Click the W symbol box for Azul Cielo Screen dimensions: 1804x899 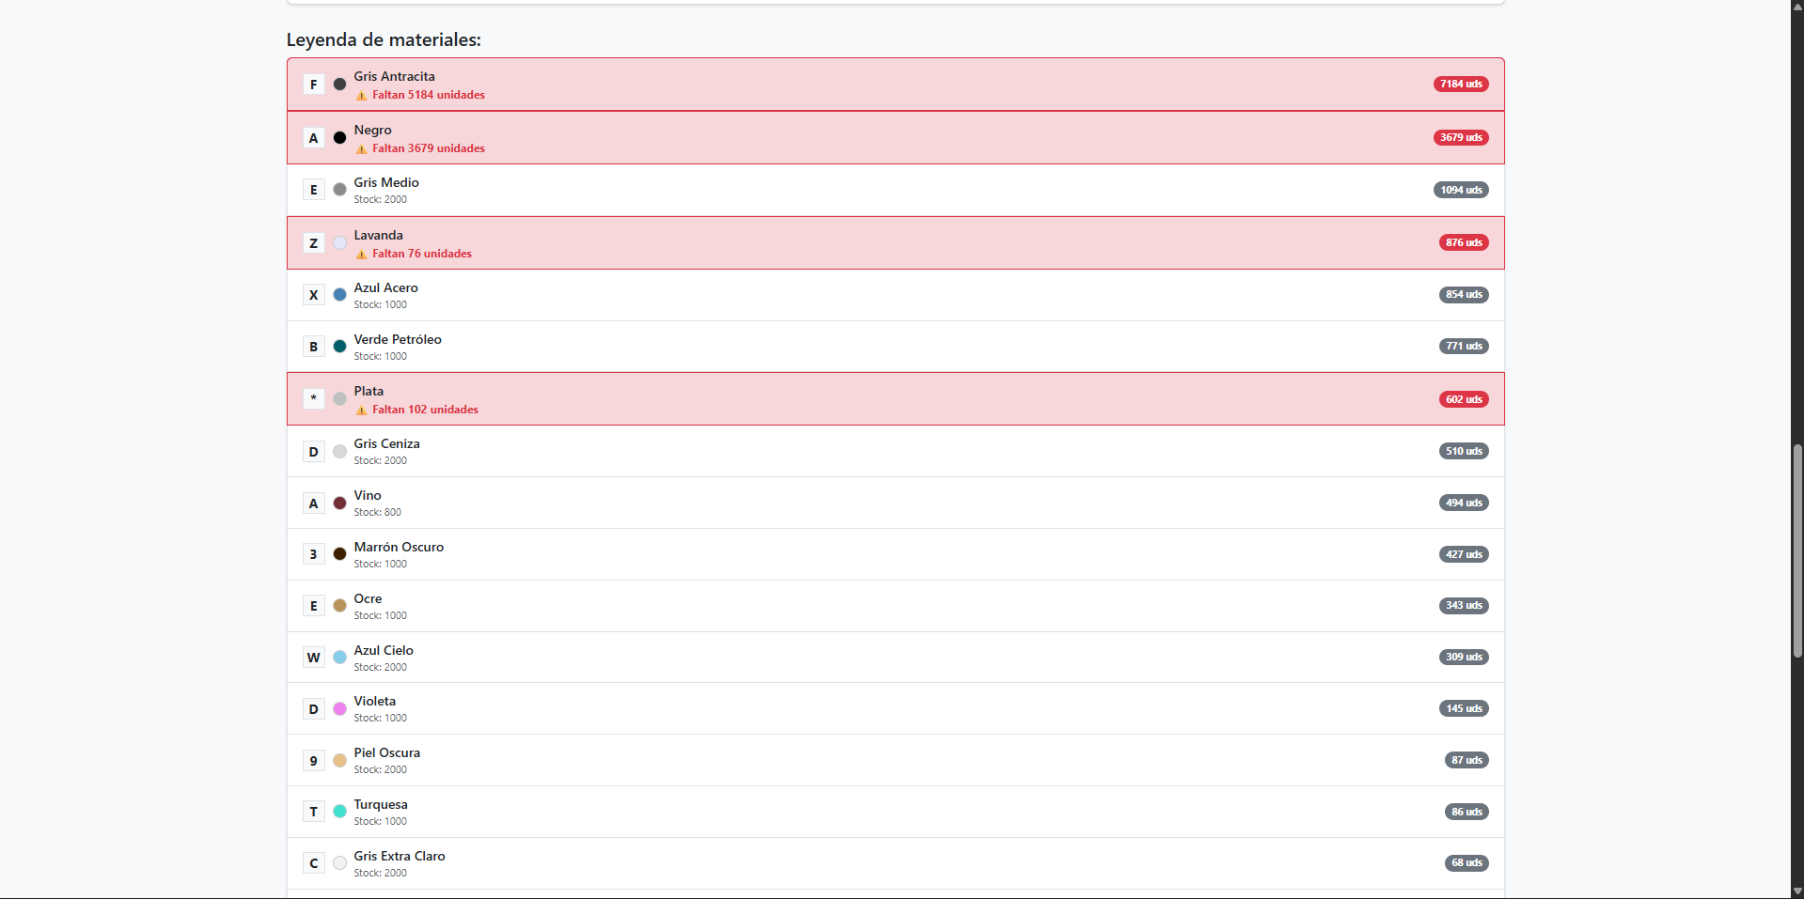pos(314,658)
